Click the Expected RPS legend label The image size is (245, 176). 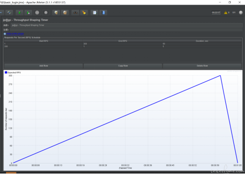(x=14, y=72)
